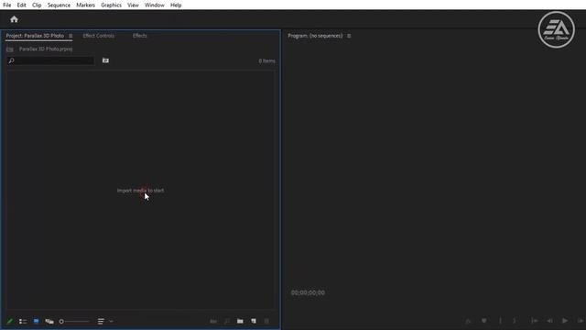586x330 pixels.
Task: Open the Program monitor panel menu
Action: tap(349, 36)
